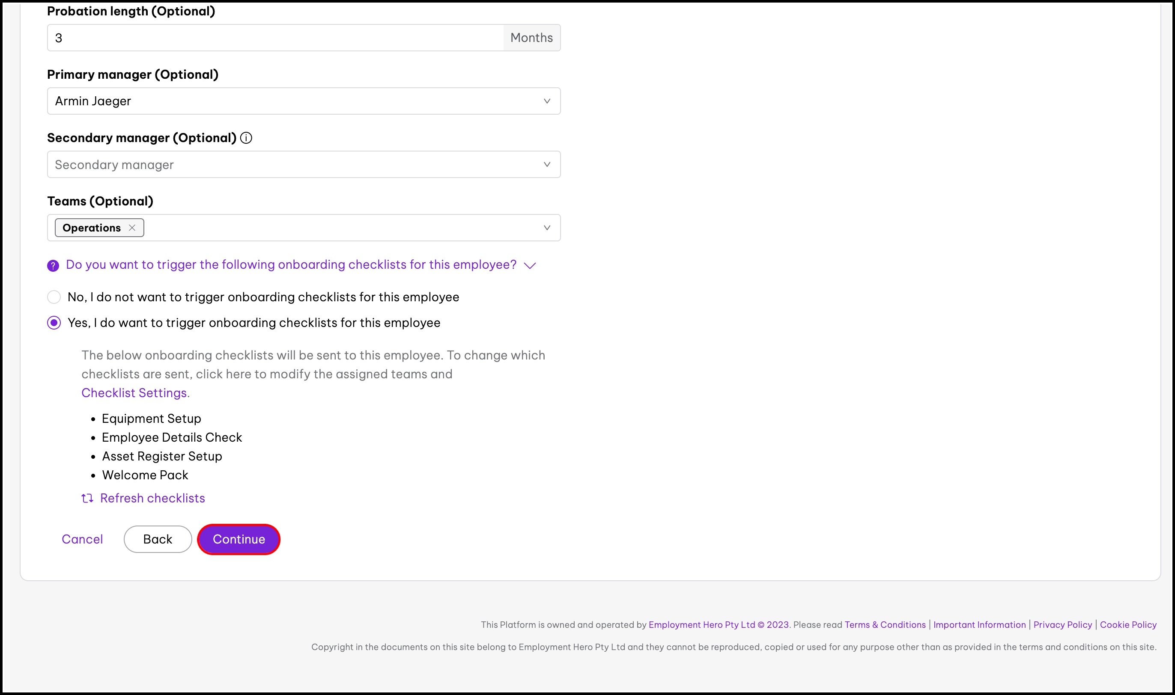Select No, do not trigger onboarding checklists

[54, 297]
